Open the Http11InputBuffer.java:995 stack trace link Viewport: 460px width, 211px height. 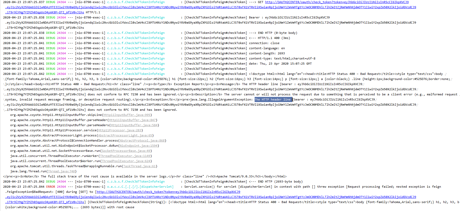click(127, 115)
